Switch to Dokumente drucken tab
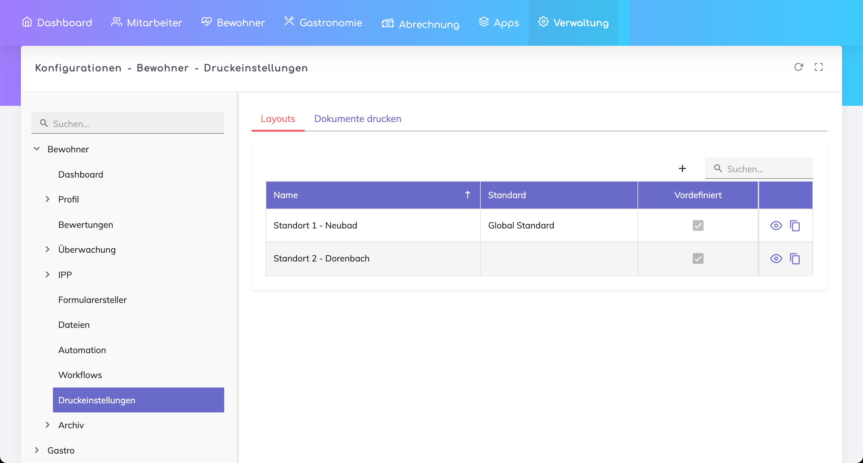Screen dimensions: 863x463 (357, 119)
